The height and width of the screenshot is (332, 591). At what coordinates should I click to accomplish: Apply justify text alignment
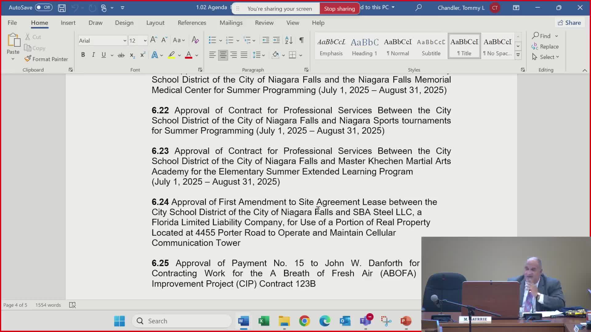coord(244,55)
